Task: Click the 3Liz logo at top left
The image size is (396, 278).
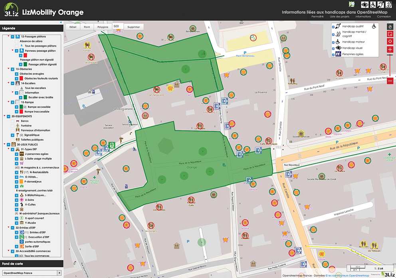Action: pos(11,10)
